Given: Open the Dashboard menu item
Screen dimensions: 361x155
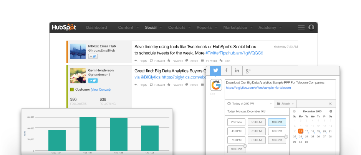Looking at the screenshot, I should click(x=96, y=28).
